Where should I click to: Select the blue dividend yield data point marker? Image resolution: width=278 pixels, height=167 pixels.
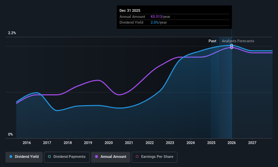[232, 45]
